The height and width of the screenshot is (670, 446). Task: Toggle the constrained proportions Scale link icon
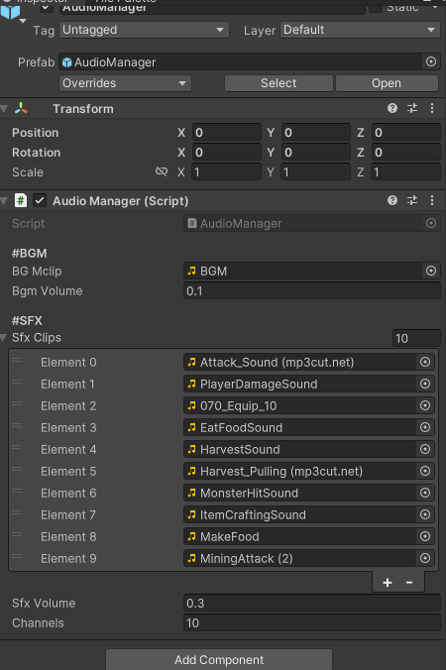[x=162, y=171]
